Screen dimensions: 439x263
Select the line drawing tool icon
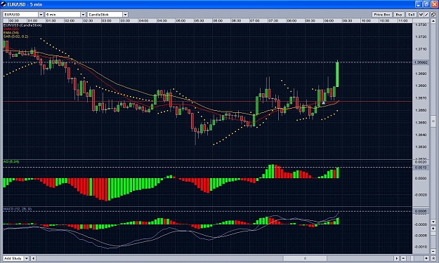pyautogui.click(x=426, y=15)
